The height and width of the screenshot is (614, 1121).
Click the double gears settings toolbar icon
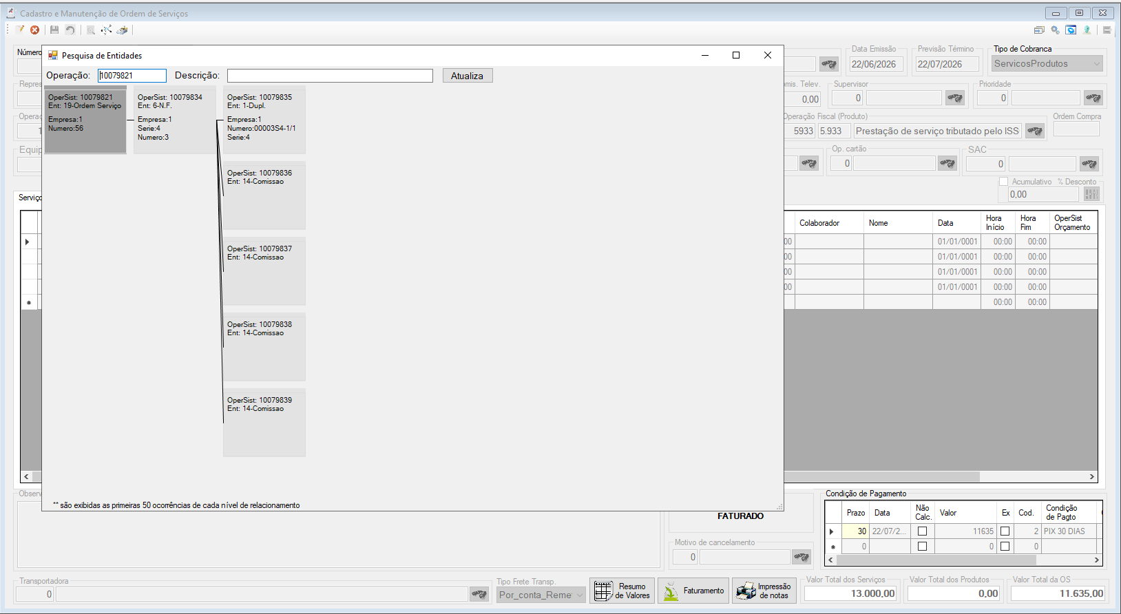pyautogui.click(x=1055, y=30)
